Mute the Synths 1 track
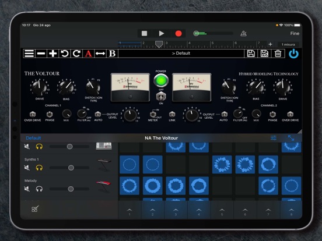322x241 pixels. pyautogui.click(x=27, y=168)
